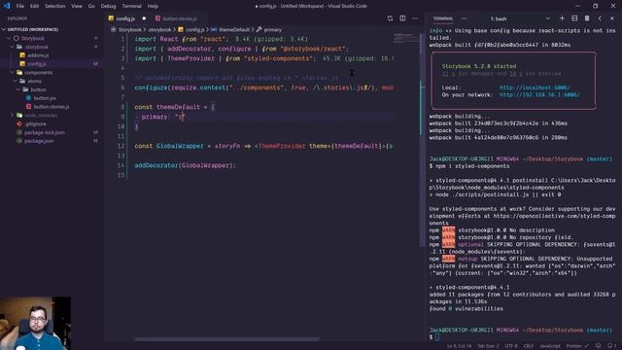
Task: Open the notifications bell in status bar
Action: 610,346
